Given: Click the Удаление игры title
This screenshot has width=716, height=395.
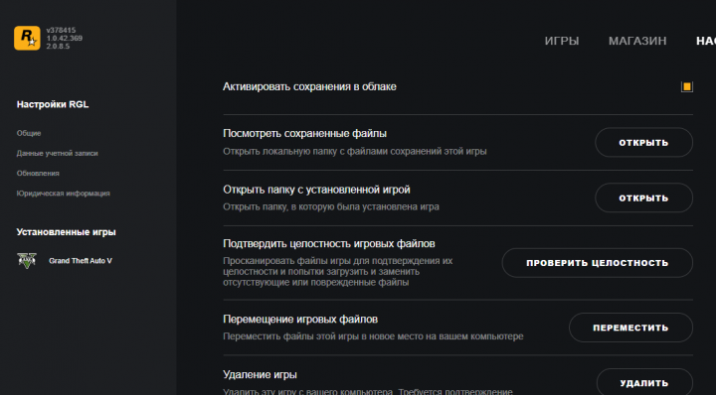Looking at the screenshot, I should [260, 374].
